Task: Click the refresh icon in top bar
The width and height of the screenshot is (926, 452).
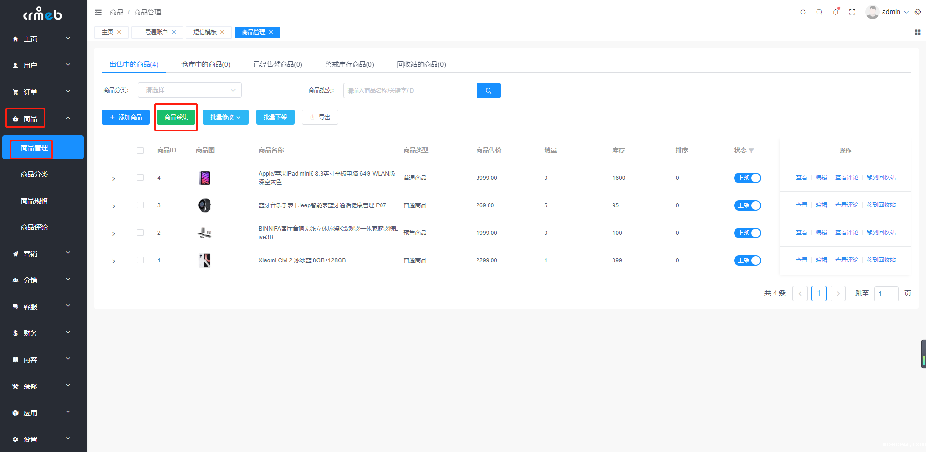Action: coord(803,12)
